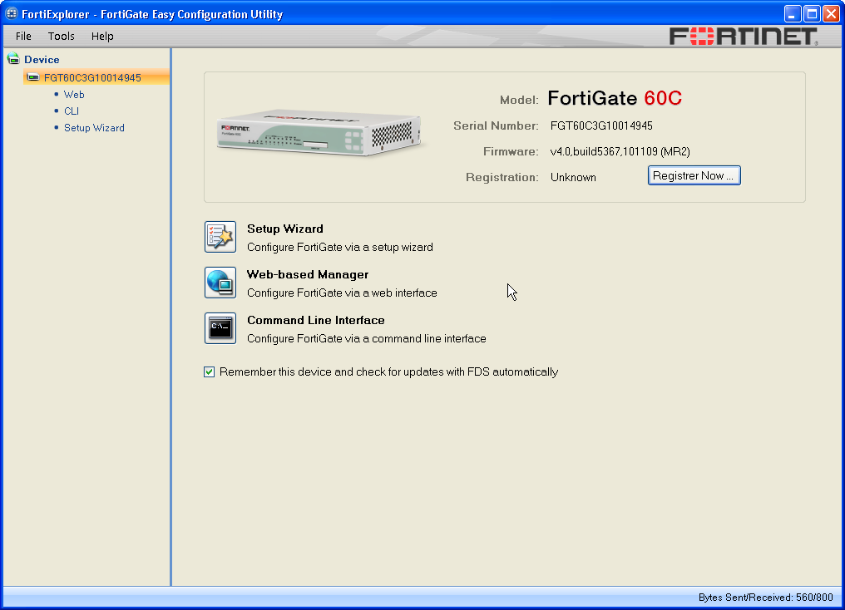This screenshot has height=610, width=845.
Task: Click Configure FortiGate via a command line interface text
Action: point(367,338)
